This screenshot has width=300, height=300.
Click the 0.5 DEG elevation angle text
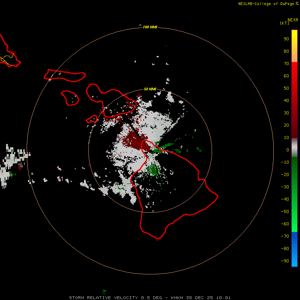[152, 298]
